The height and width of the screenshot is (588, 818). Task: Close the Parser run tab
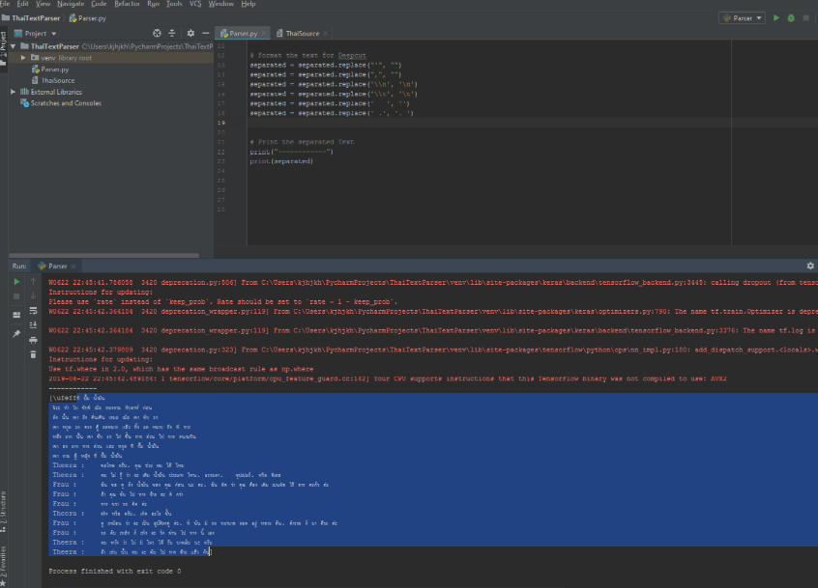pos(73,266)
